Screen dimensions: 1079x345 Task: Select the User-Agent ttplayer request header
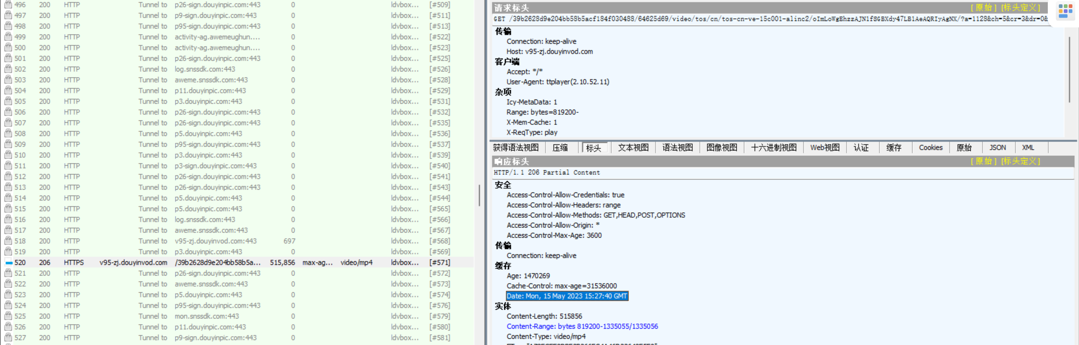[557, 82]
